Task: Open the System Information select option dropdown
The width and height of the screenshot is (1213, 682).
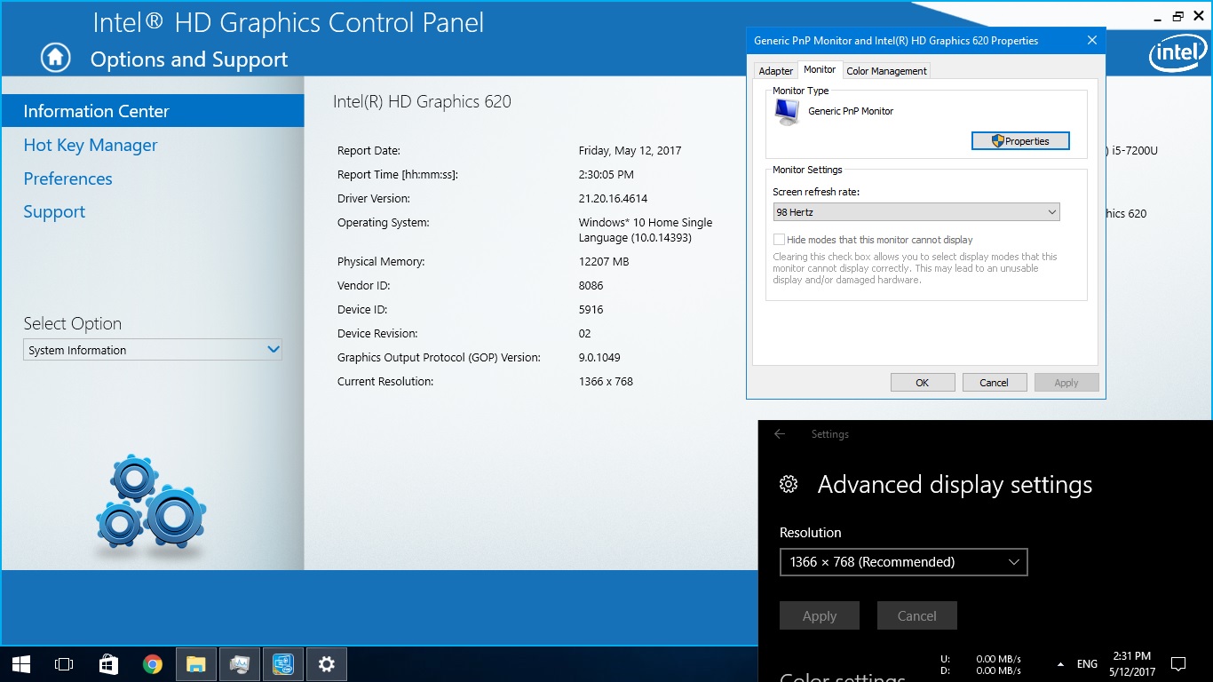Action: tap(153, 350)
